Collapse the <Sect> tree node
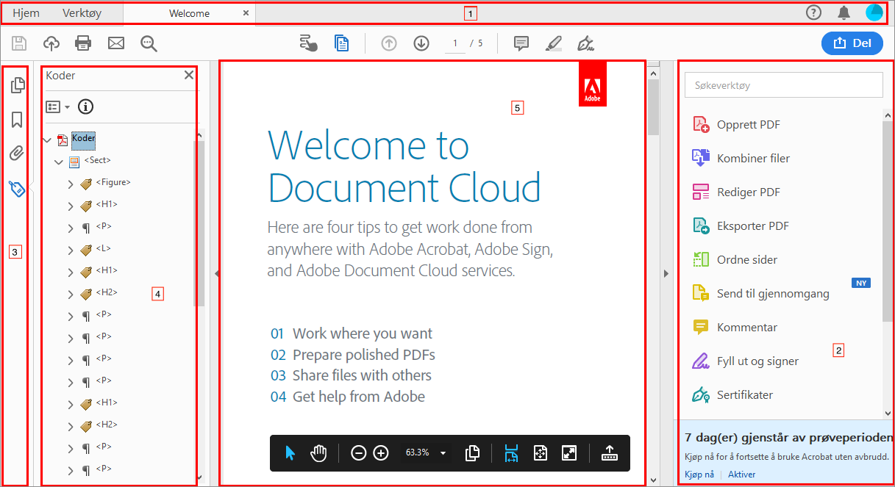895x487 pixels. tap(59, 162)
